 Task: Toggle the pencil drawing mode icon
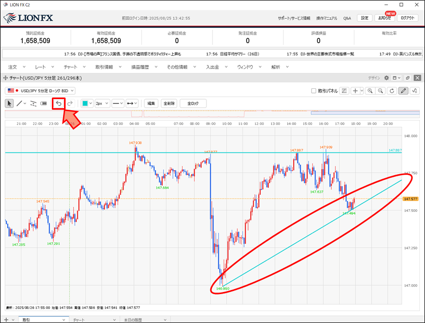403,91
